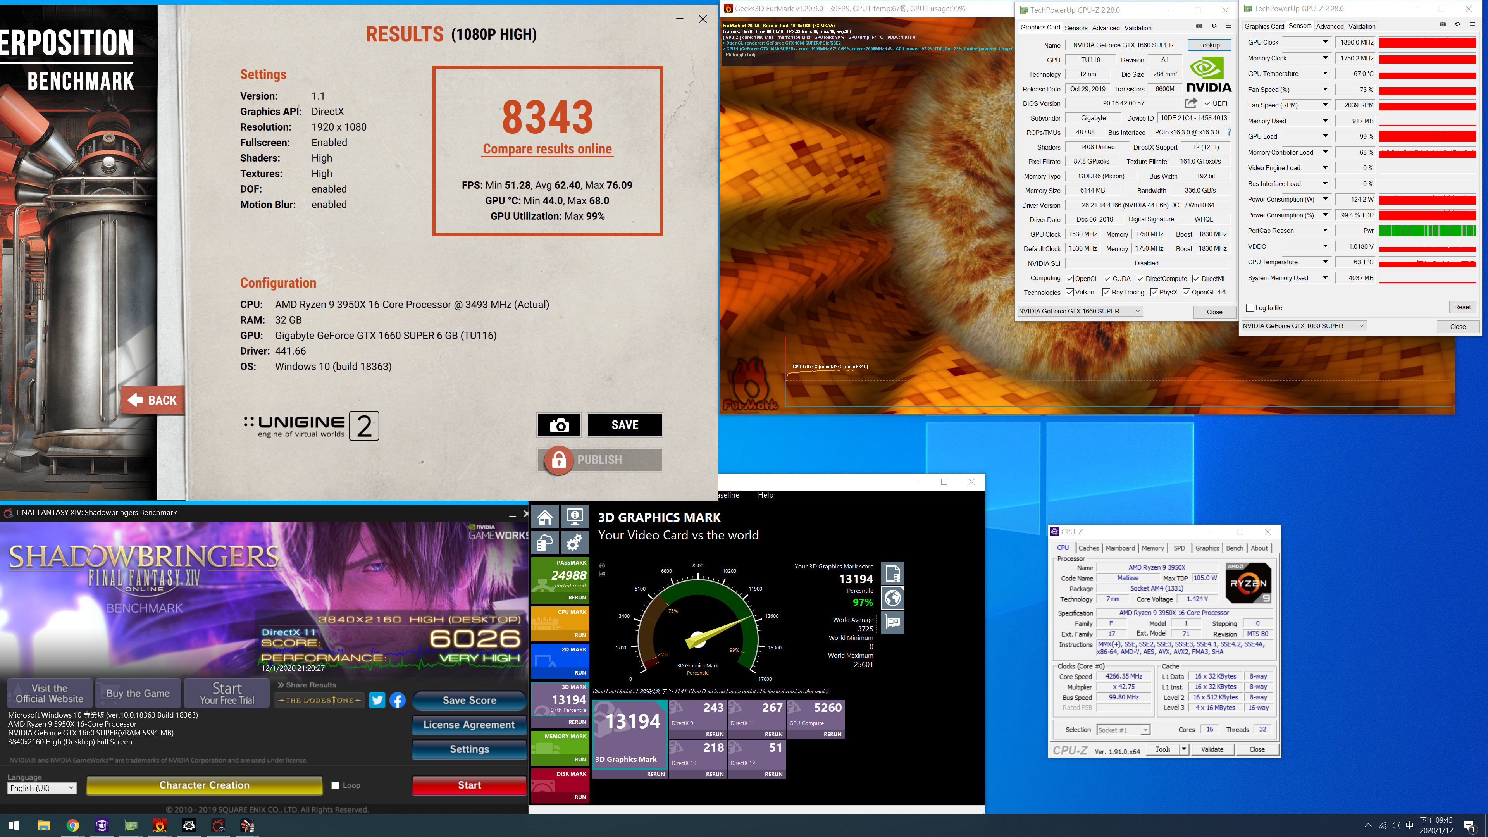Image resolution: width=1488 pixels, height=837 pixels.
Task: Click the Reset button in GPU-Z Sensors
Action: tap(1462, 307)
